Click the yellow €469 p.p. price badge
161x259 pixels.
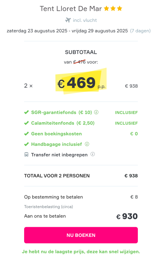tap(81, 81)
